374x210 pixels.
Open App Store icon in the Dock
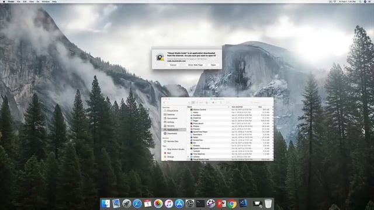[x=179, y=204]
